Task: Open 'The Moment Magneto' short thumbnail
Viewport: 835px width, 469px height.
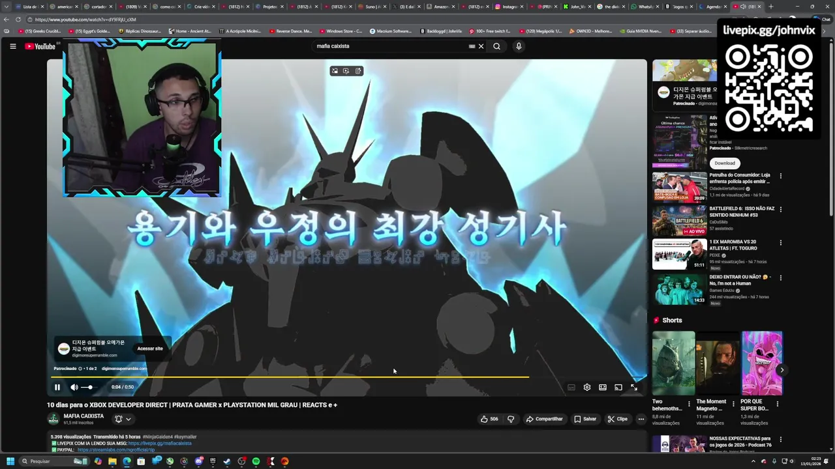Action: [x=718, y=363]
